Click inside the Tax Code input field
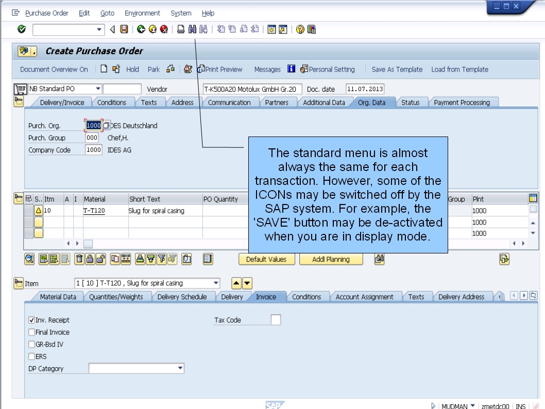The height and width of the screenshot is (409, 545). (275, 319)
